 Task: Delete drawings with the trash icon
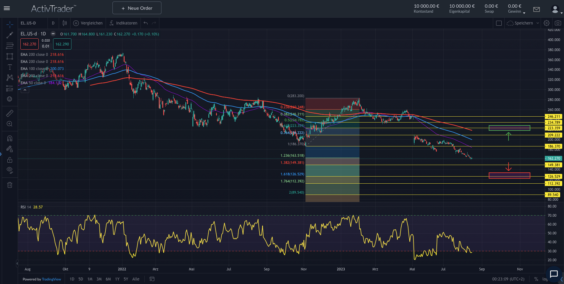10,185
